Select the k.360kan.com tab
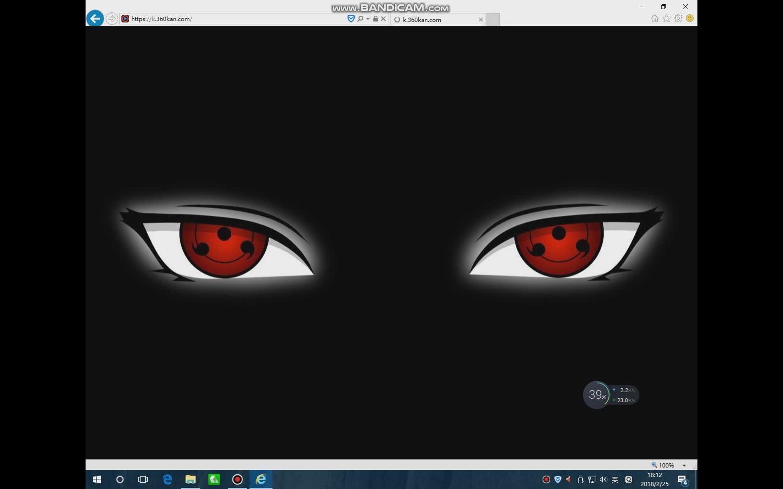The width and height of the screenshot is (783, 489). pos(437,20)
